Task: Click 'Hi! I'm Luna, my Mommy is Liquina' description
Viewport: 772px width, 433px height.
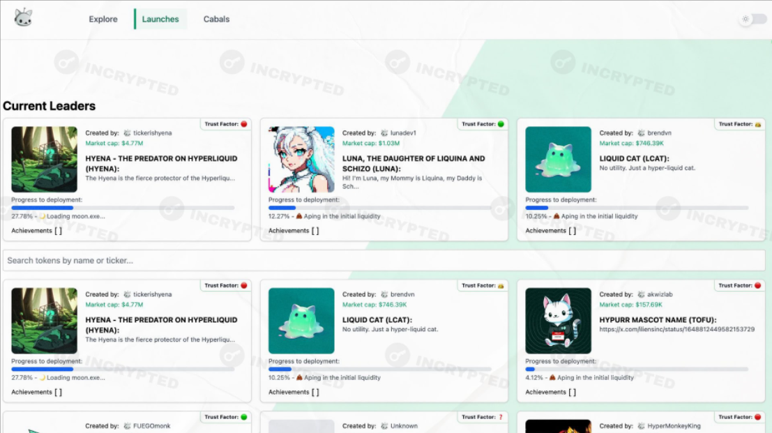Action: pyautogui.click(x=412, y=182)
